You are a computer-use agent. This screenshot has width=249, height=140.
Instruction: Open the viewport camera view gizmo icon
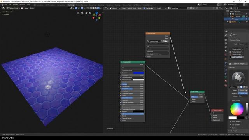pos(82,13)
